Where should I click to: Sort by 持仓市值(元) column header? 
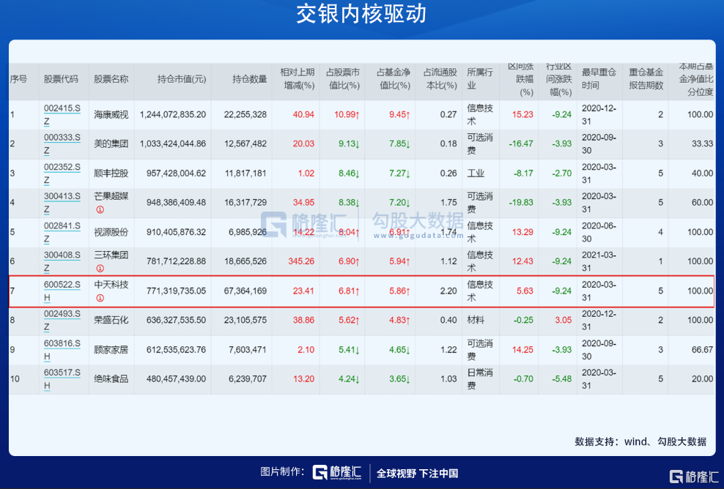point(182,79)
